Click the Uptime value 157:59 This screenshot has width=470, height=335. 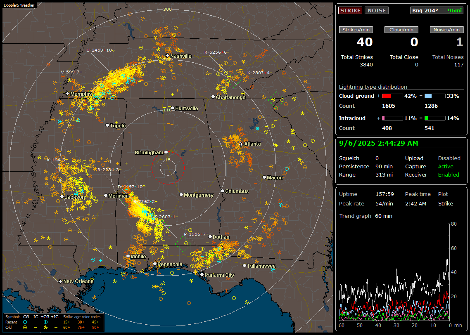click(x=385, y=194)
